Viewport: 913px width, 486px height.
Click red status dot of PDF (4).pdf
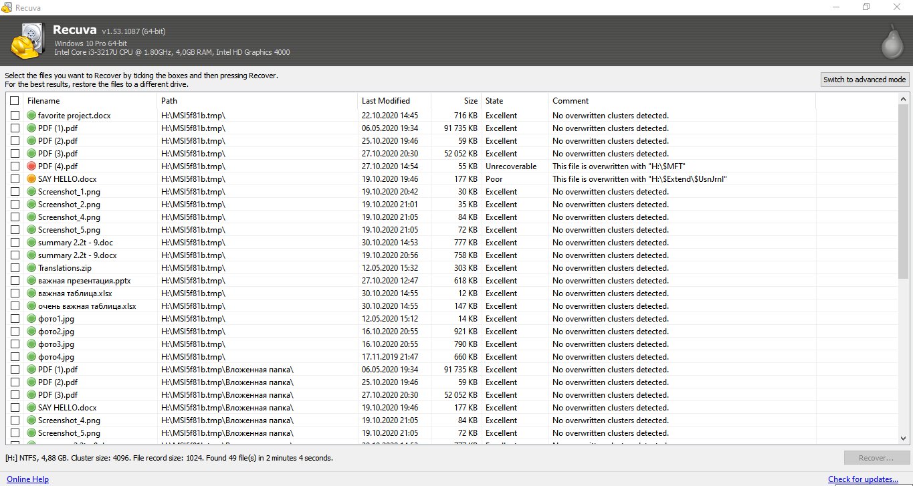[x=31, y=166]
